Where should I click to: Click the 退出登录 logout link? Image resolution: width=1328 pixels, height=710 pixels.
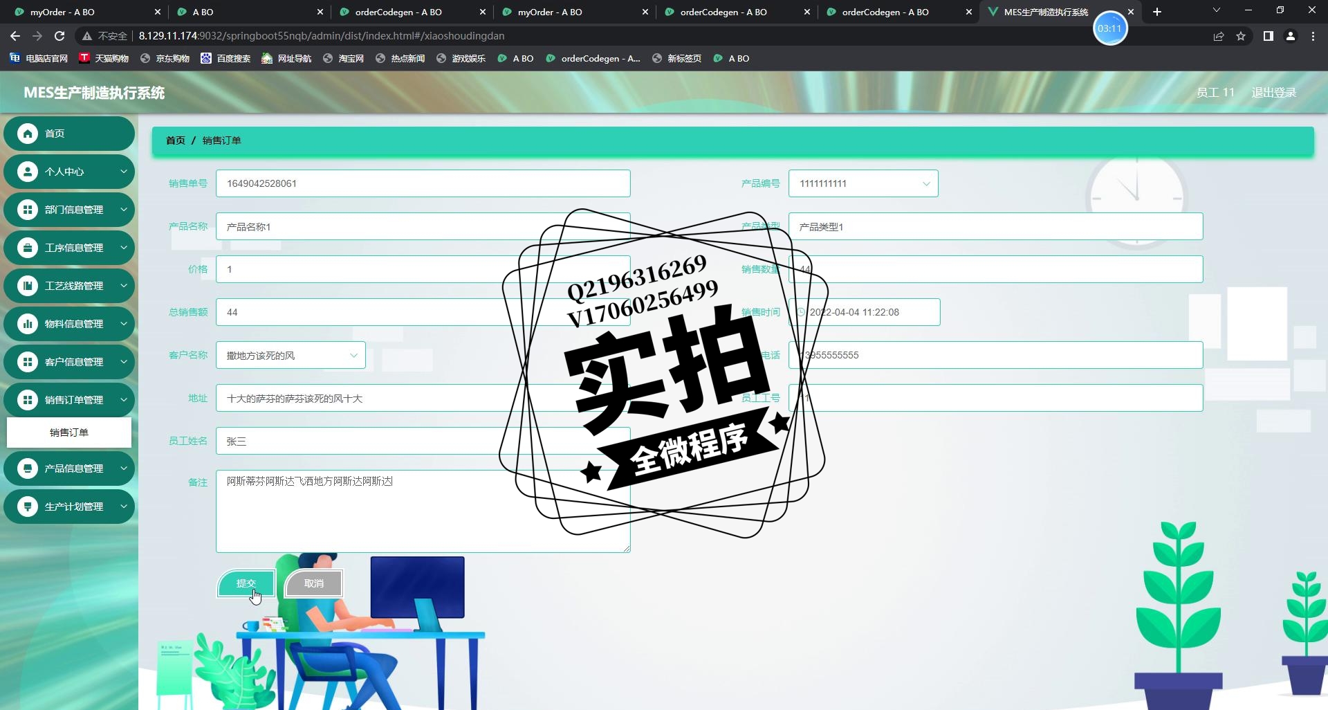1273,92
